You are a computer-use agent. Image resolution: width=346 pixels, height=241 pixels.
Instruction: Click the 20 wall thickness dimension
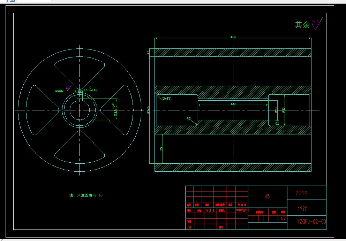(x=148, y=53)
